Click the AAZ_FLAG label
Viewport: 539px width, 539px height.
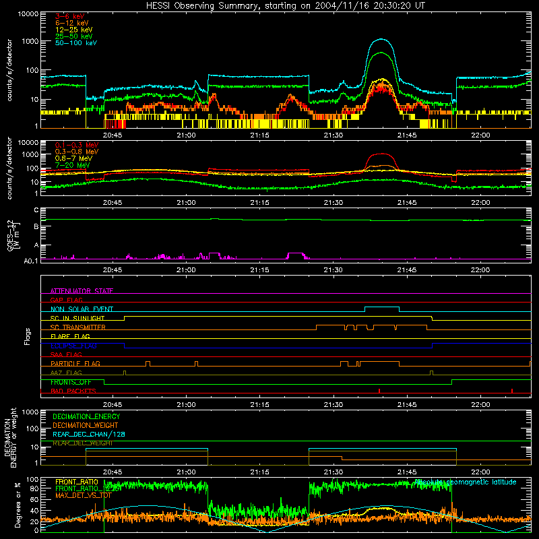point(66,373)
